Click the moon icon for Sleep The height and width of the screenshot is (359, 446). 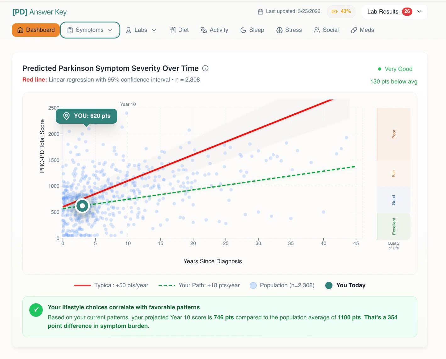click(243, 30)
